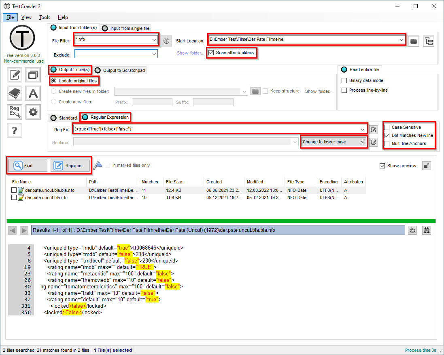444x355 pixels.
Task: Edit the Reg Ex expression with pencil icon
Action: pos(374,130)
